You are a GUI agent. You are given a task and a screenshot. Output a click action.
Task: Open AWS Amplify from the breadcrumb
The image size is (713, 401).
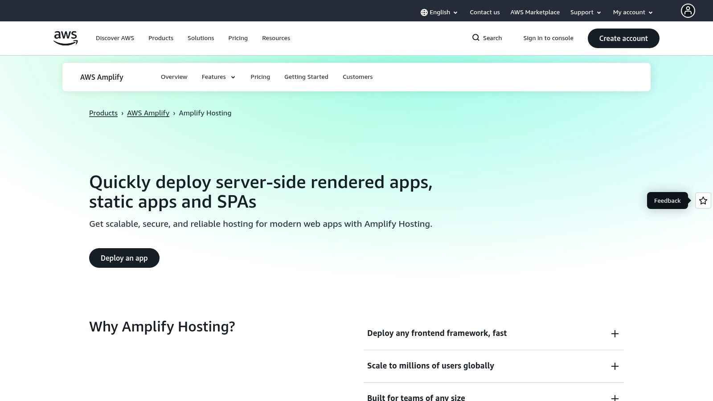click(148, 113)
